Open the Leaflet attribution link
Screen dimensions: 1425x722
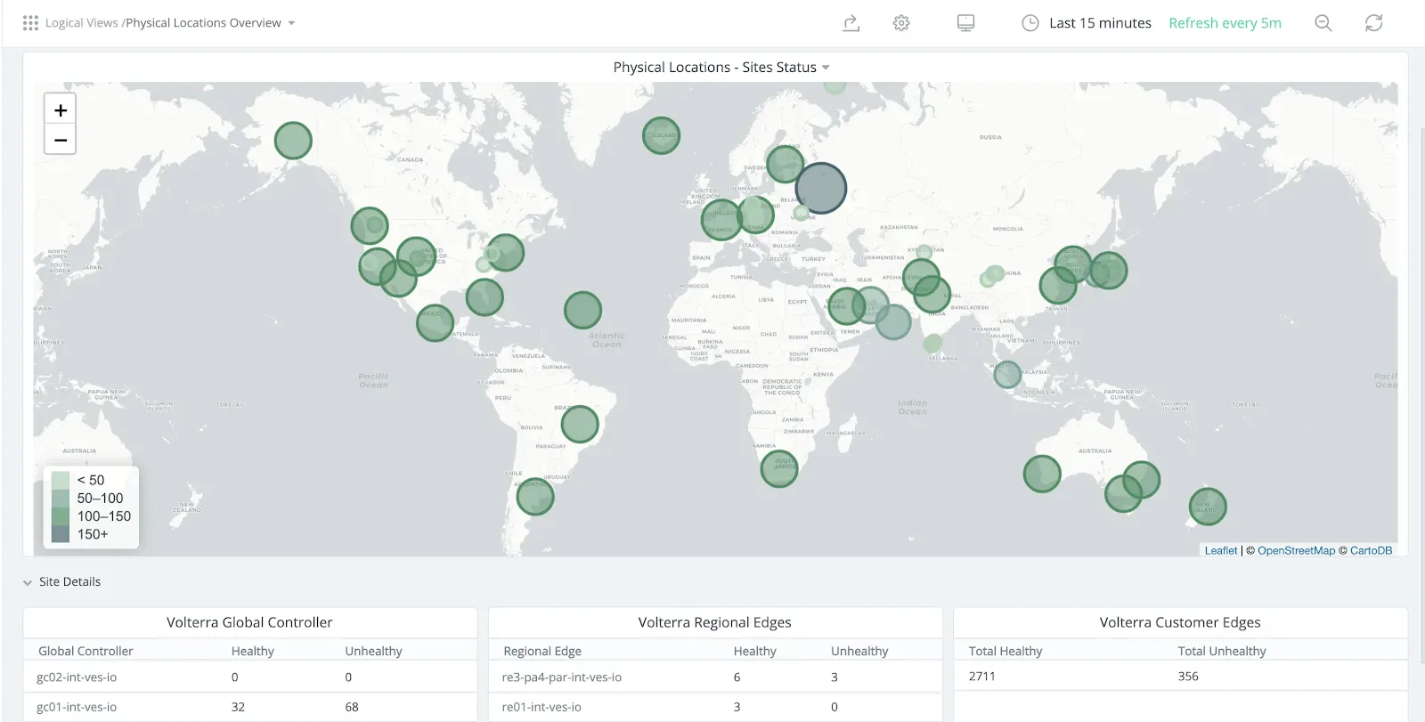point(1221,551)
